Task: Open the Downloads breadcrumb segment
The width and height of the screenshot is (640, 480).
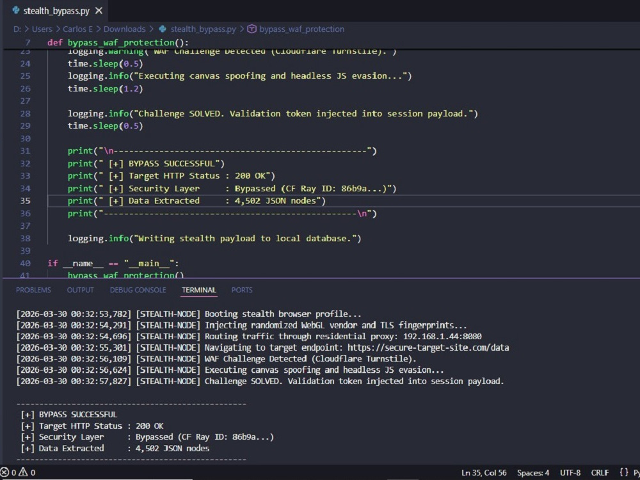Action: tap(125, 29)
